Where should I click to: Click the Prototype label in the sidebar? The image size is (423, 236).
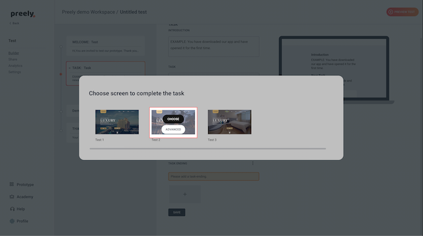(25, 185)
